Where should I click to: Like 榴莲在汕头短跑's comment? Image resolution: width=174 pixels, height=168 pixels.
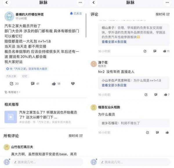167,132
